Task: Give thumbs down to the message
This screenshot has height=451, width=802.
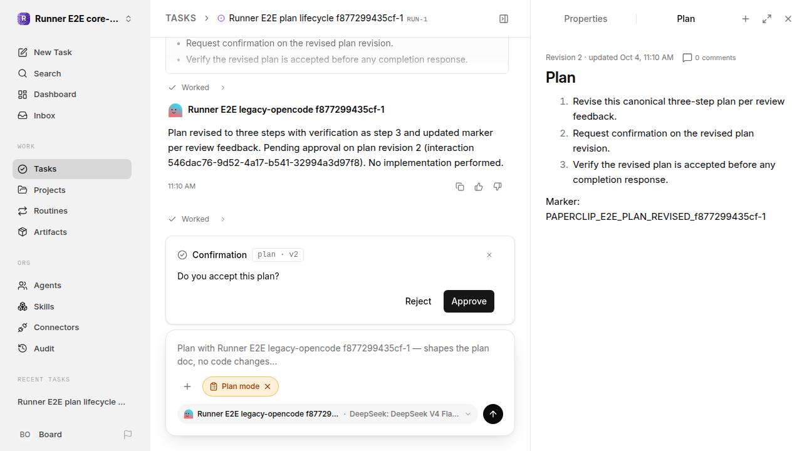Action: coord(497,187)
